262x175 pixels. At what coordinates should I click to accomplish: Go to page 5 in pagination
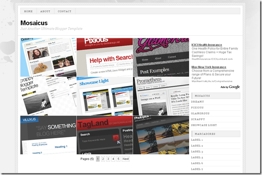118,159
